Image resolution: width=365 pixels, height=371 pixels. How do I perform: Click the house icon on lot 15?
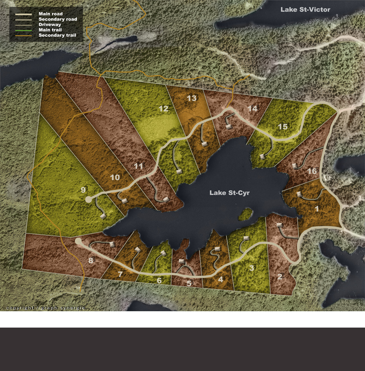pos(262,156)
